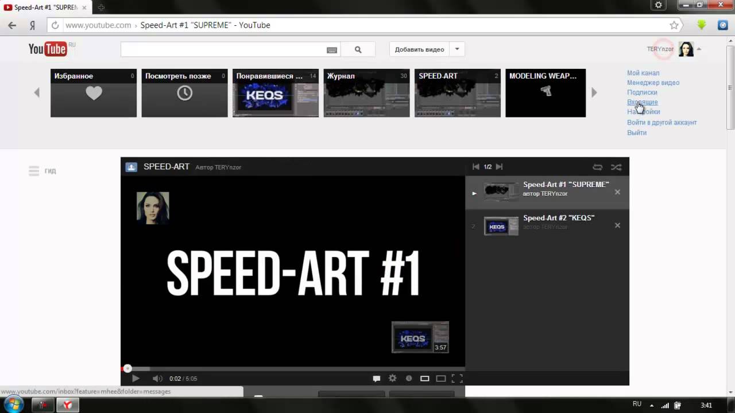Click the YouTube search input field
This screenshot has height=413, width=735.
pos(223,49)
